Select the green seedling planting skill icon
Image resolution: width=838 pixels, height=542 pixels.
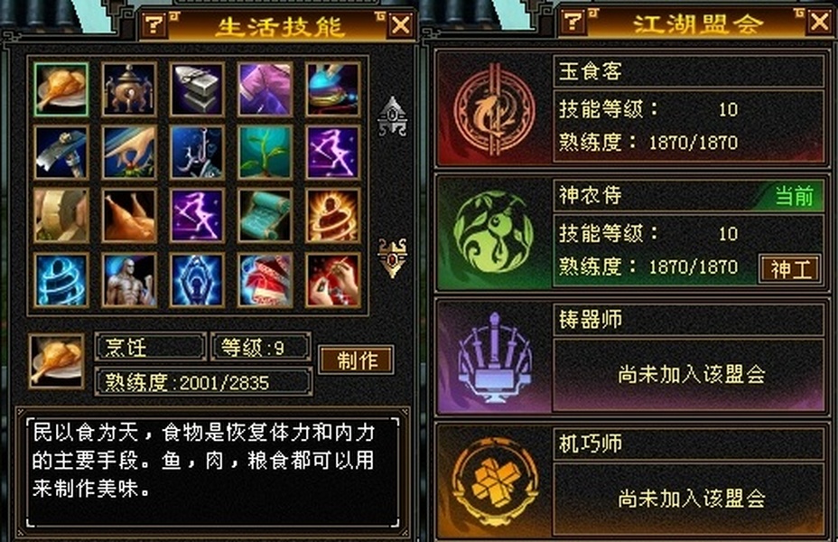click(x=265, y=153)
